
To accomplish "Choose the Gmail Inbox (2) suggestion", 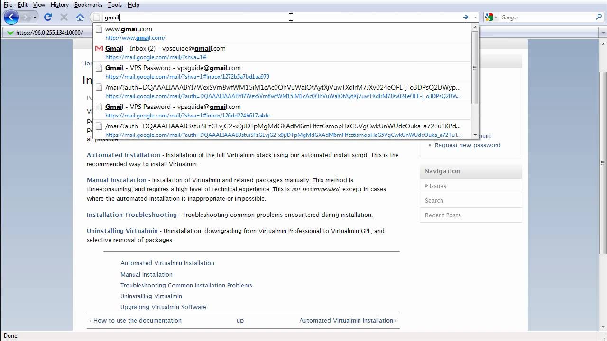I will tap(282, 53).
